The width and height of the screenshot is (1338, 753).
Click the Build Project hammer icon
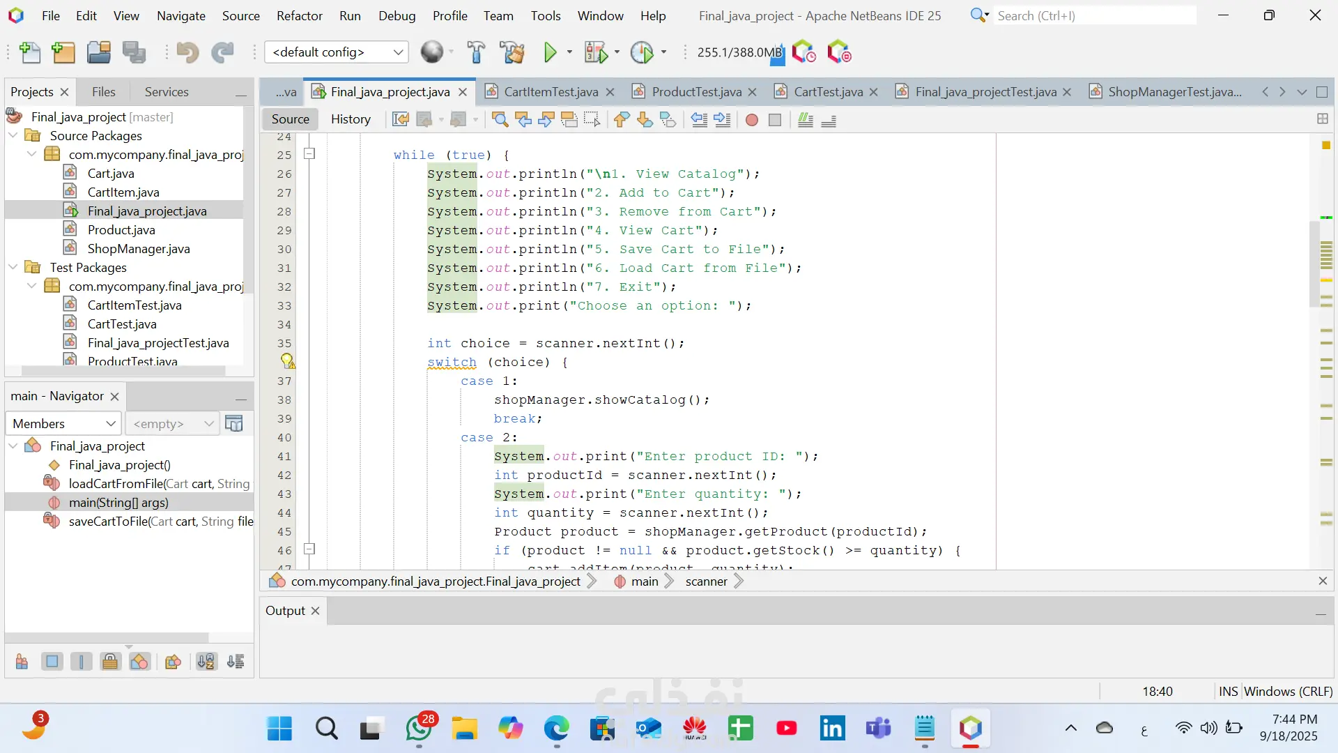tap(476, 52)
